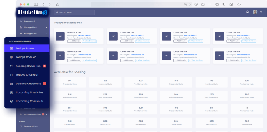Expand the Manage Bookings menu chevron
The height and width of the screenshot is (132, 267).
pos(46,114)
